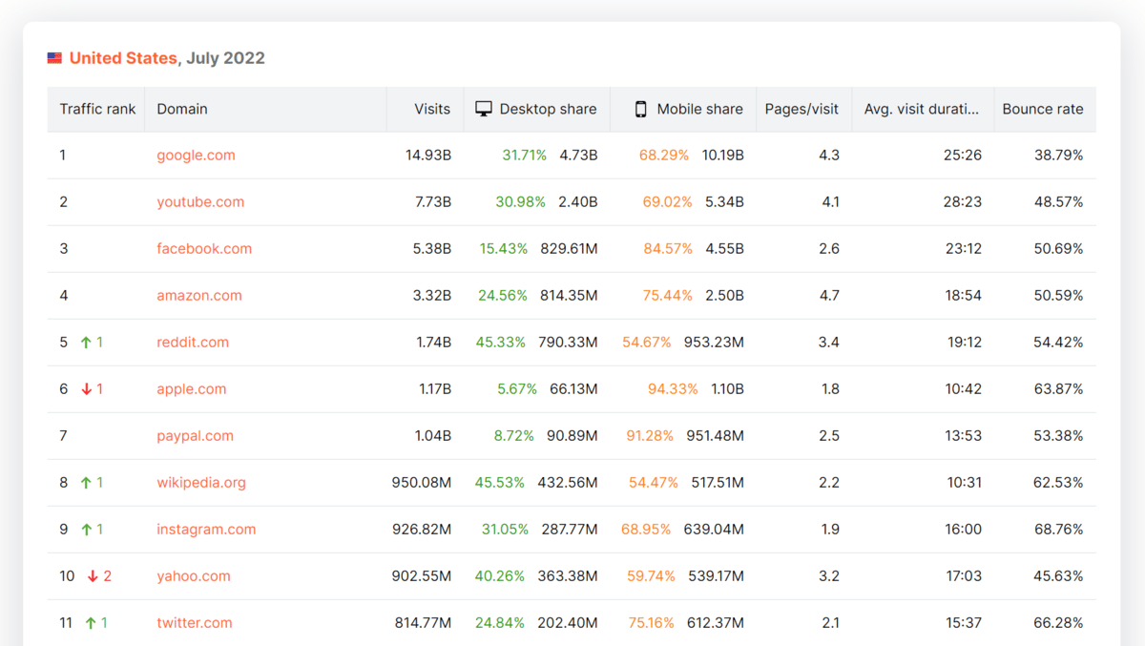
Task: Open the amazon.com domain link
Action: pos(199,295)
